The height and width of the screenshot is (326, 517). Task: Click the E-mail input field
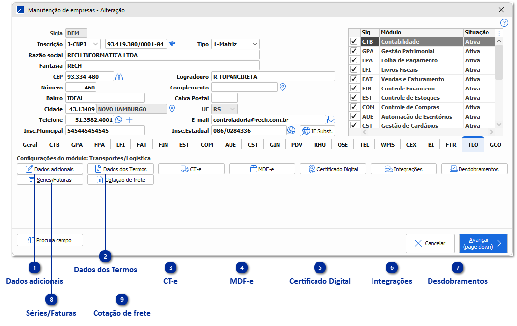tap(269, 120)
